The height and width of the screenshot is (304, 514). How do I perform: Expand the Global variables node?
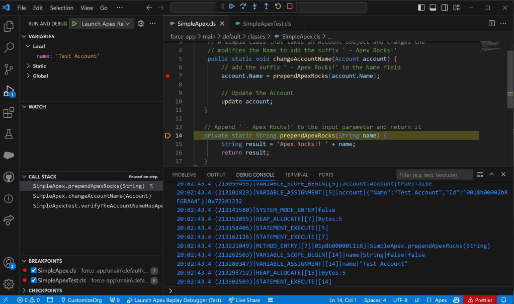tap(40, 76)
